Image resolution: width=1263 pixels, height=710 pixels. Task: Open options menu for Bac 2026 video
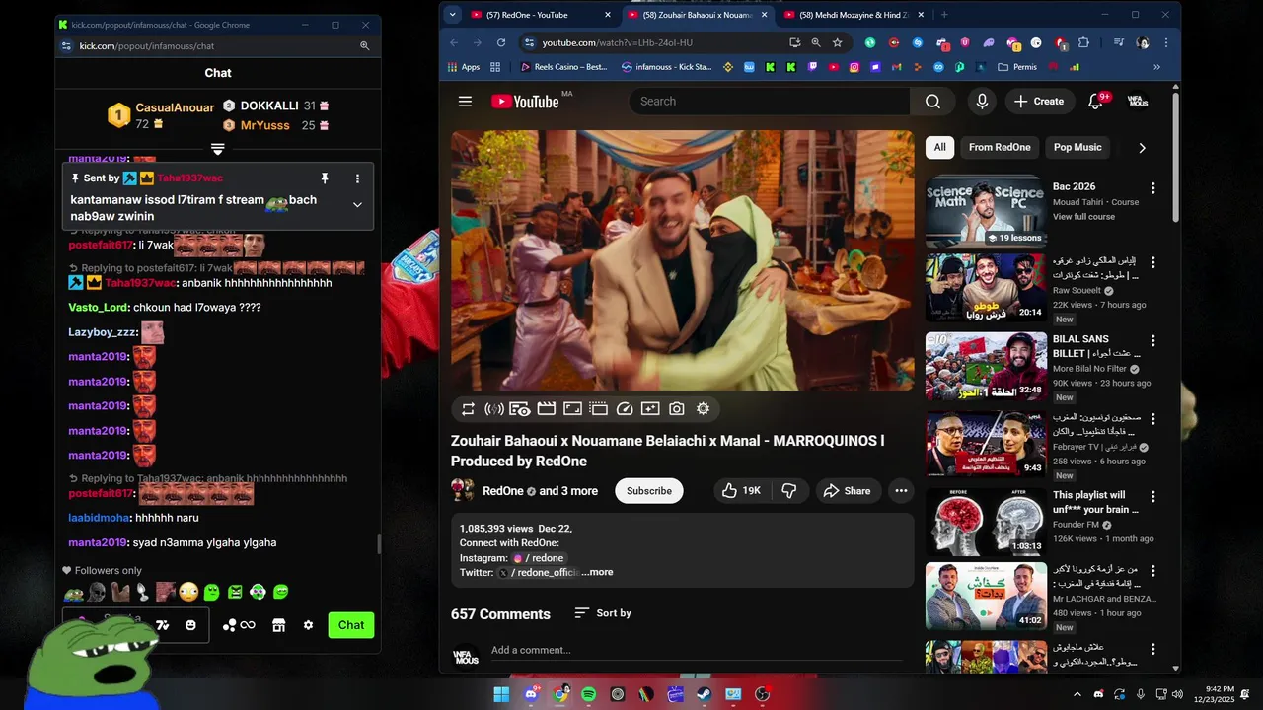[1152, 187]
